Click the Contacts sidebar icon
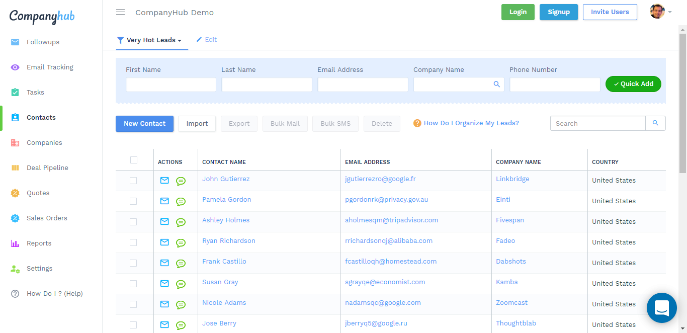687x333 pixels. (15, 118)
